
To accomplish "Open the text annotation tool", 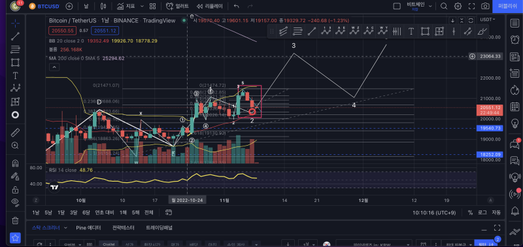I will click(x=15, y=75).
